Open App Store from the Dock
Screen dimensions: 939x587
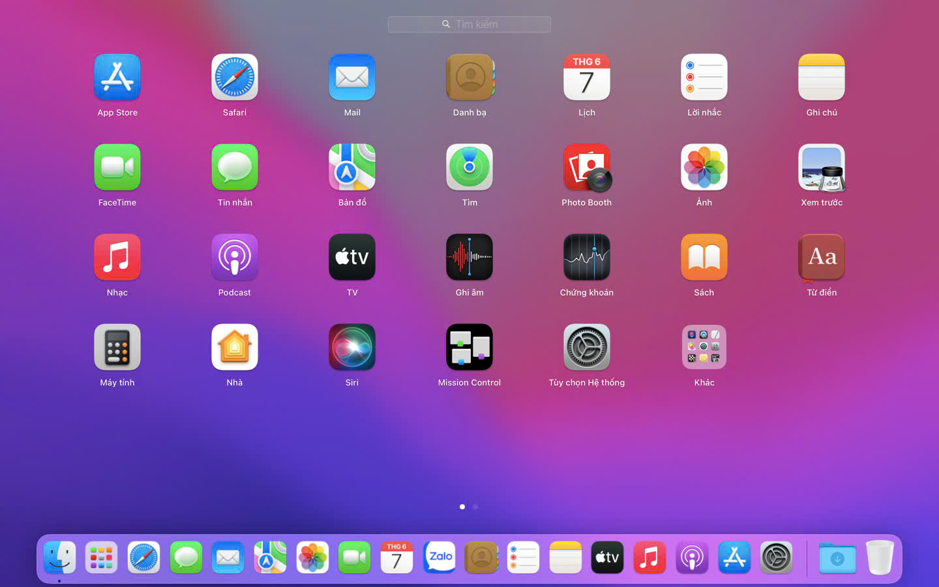click(x=734, y=558)
